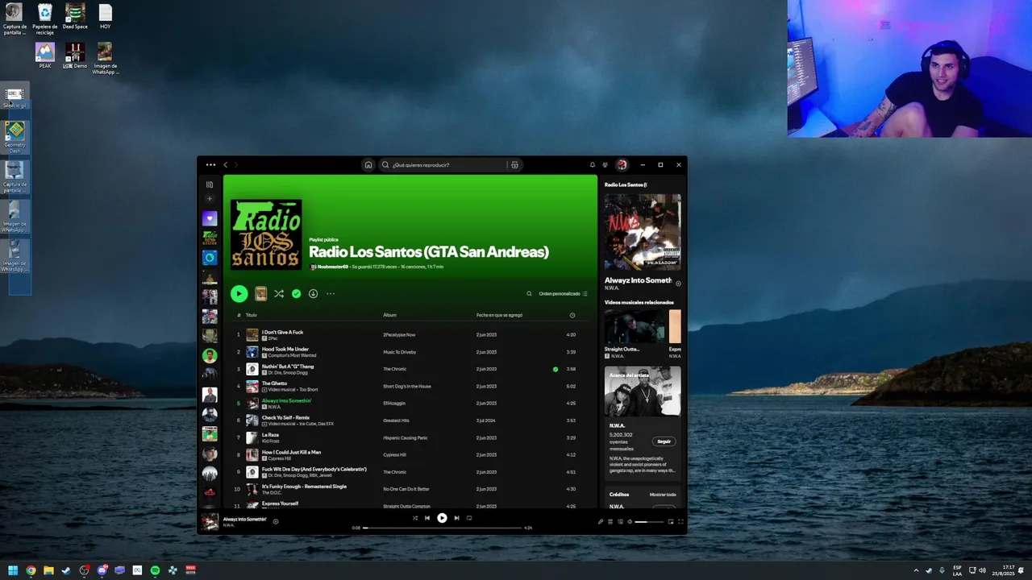Viewport: 1032px width, 580px height.
Task: Open the 'Efil4zaggin' album link
Action: click(x=394, y=404)
